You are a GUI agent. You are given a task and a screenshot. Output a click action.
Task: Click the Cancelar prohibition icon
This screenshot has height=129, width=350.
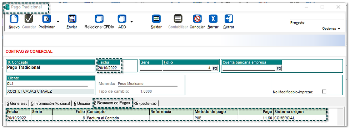tap(197, 19)
